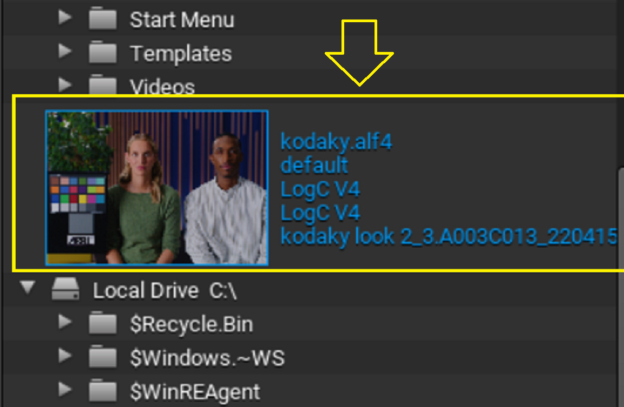Select the $Windows.~WS folder name
The width and height of the screenshot is (624, 407).
207,358
